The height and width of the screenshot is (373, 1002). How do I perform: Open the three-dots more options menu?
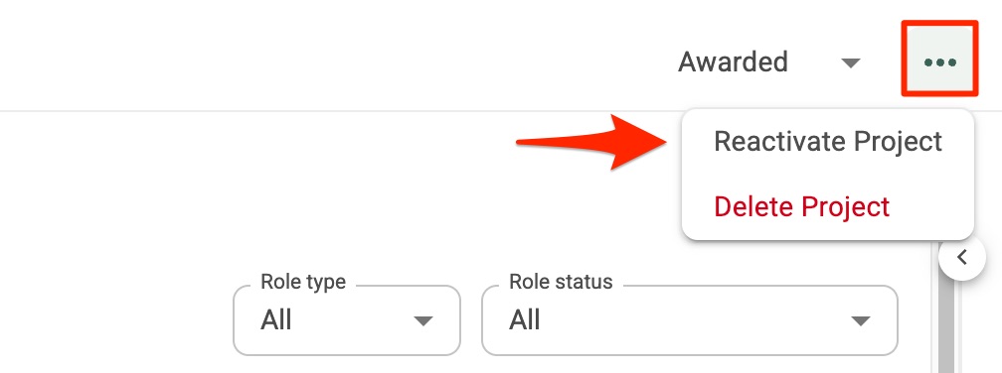pos(939,63)
